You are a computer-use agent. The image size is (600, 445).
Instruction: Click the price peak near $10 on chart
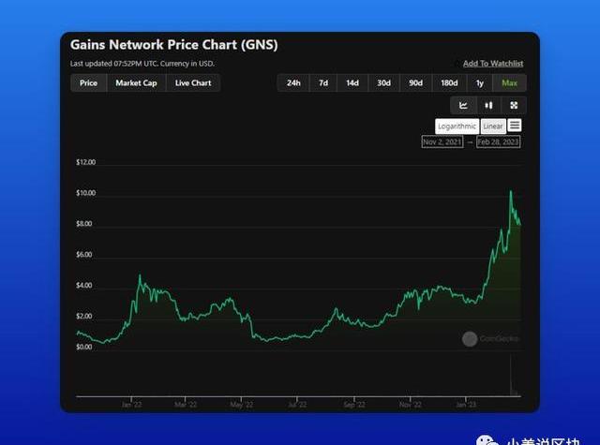point(511,192)
